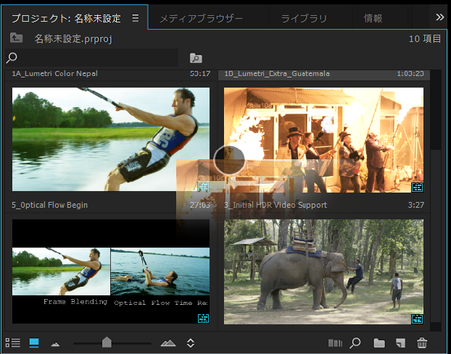
Task: Switch to the ライブラリ tab
Action: pyautogui.click(x=304, y=19)
